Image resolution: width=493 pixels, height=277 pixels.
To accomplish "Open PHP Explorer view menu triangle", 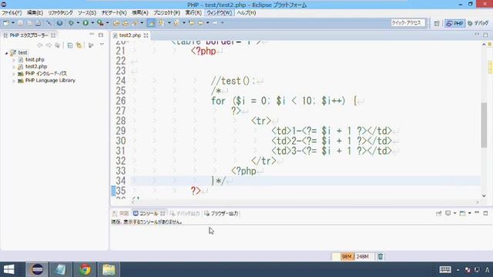I will [102, 45].
